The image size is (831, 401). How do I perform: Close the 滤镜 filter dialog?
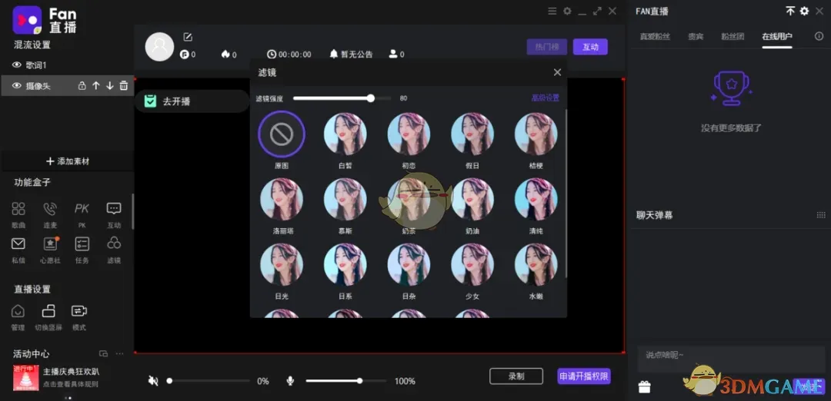tap(557, 72)
